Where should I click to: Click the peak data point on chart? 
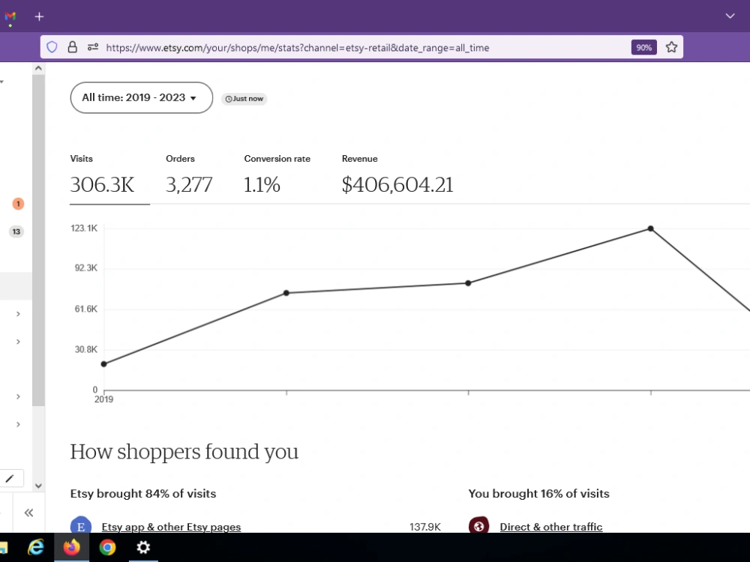650,229
